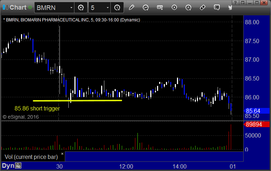Screen dimensions: 271x171
Task: Click the 86.50 price axis label
Action: 252,78
